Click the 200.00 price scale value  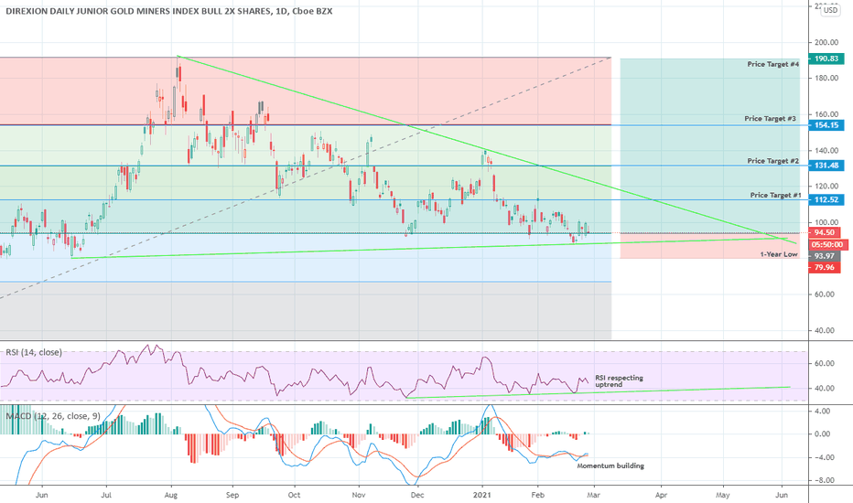[x=826, y=42]
